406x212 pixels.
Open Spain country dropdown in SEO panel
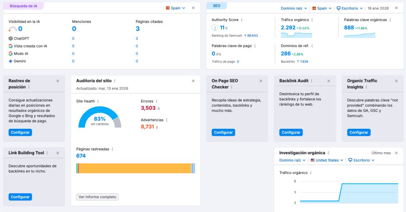[x=322, y=8]
